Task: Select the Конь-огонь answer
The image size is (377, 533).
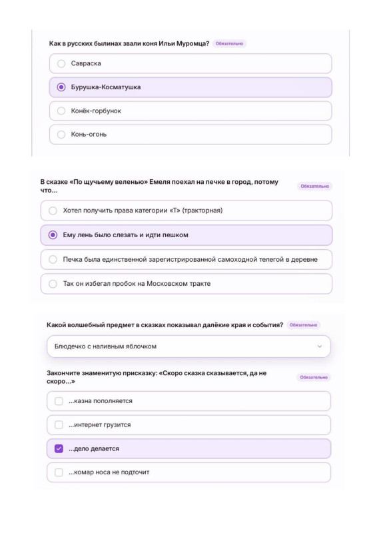Action: click(x=190, y=135)
